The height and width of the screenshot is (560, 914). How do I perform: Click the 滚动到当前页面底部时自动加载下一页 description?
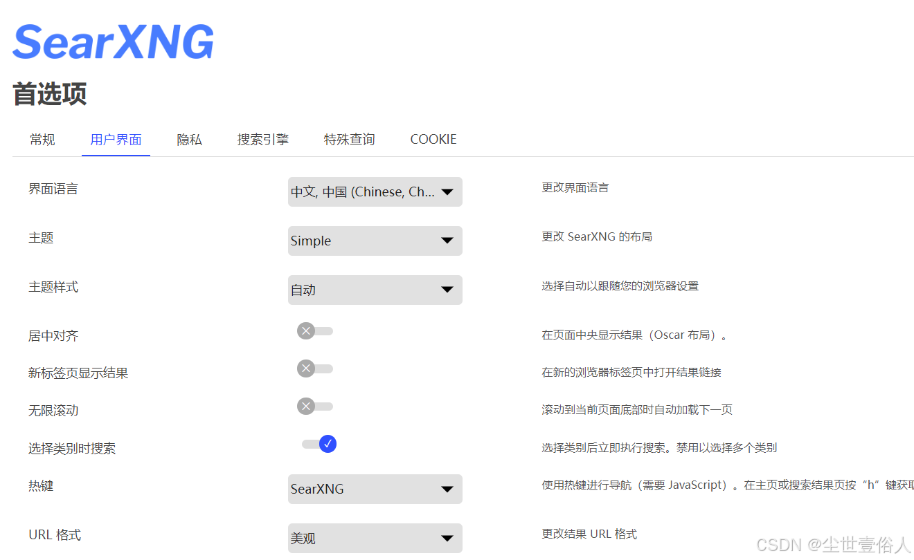637,409
